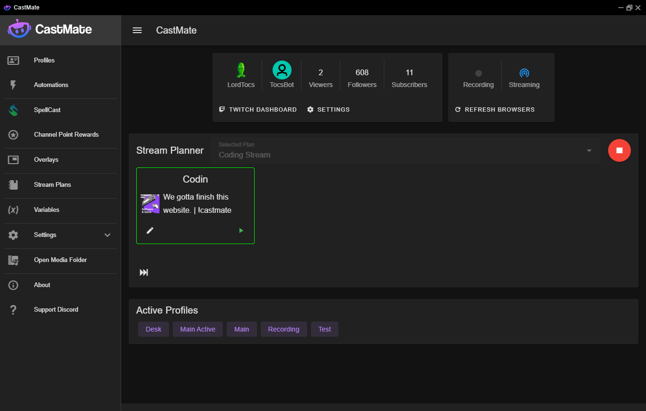This screenshot has height=411, width=646.
Task: Click the About info circle icon
Action: (13, 285)
